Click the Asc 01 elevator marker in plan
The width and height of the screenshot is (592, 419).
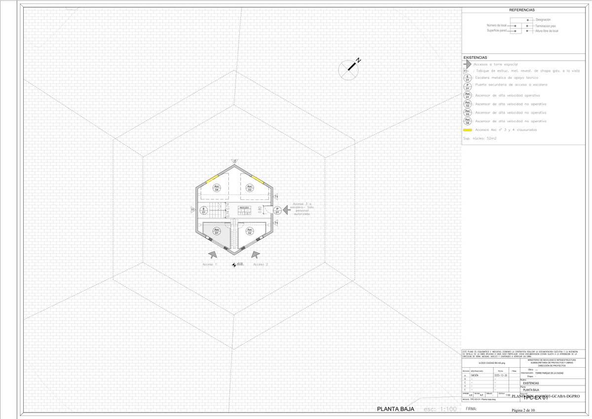click(217, 231)
